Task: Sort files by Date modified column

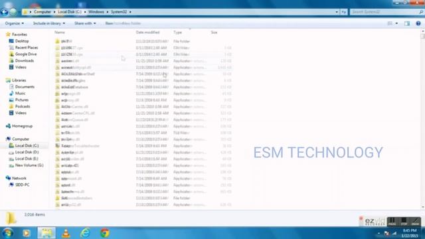Action: (147, 33)
